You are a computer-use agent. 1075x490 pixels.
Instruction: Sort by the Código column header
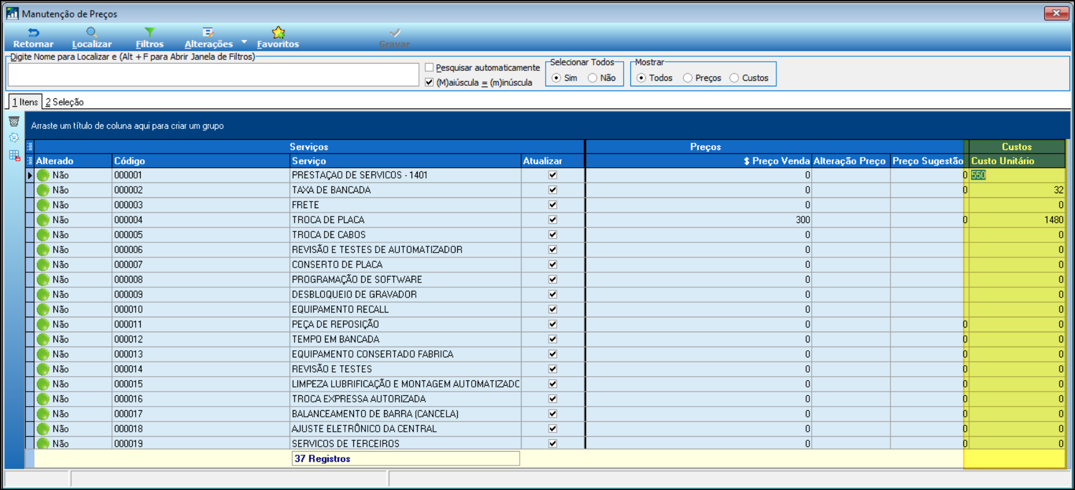(x=201, y=161)
